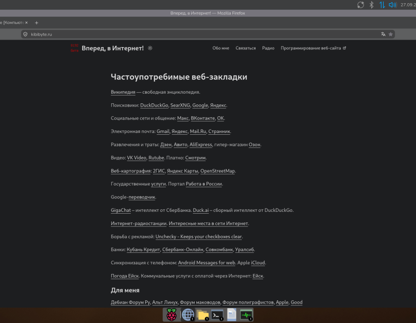Open the Погода Ейск link
This screenshot has width=416, height=323.
coord(125,276)
